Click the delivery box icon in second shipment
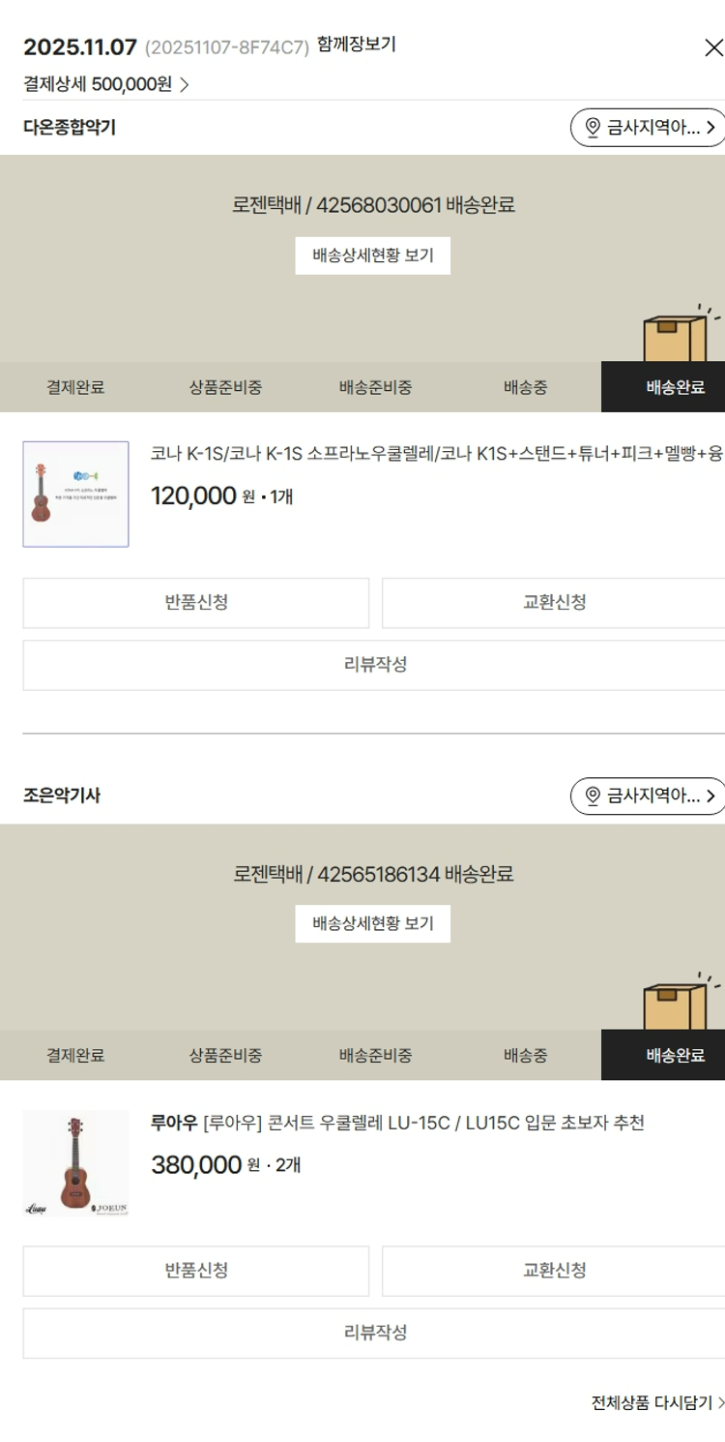This screenshot has width=725, height=1442. click(x=676, y=1006)
